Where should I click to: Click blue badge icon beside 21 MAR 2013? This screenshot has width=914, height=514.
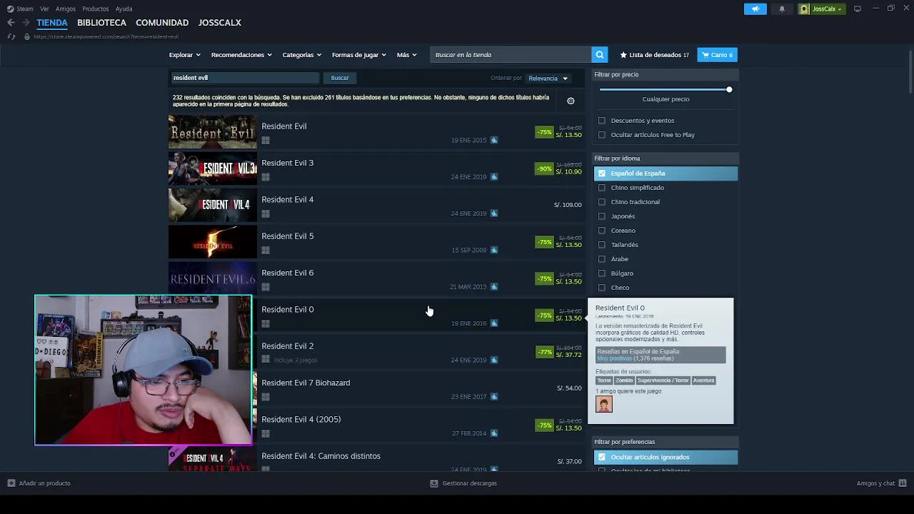(x=494, y=286)
